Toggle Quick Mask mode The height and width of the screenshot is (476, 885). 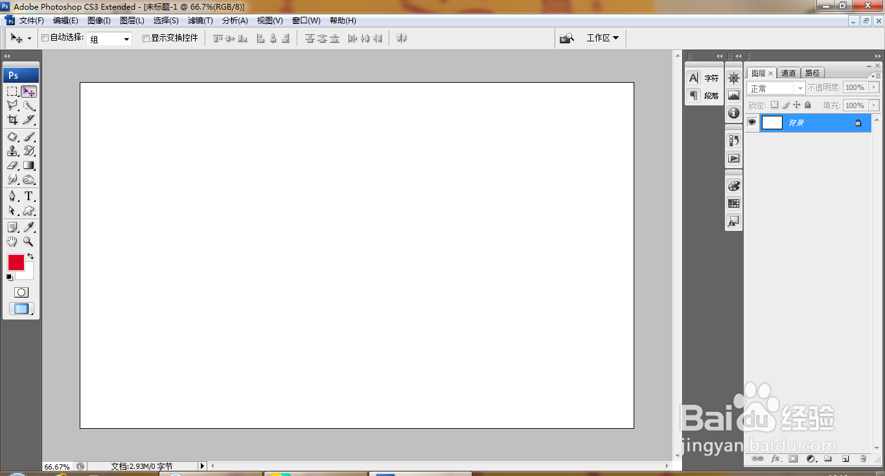[x=21, y=292]
